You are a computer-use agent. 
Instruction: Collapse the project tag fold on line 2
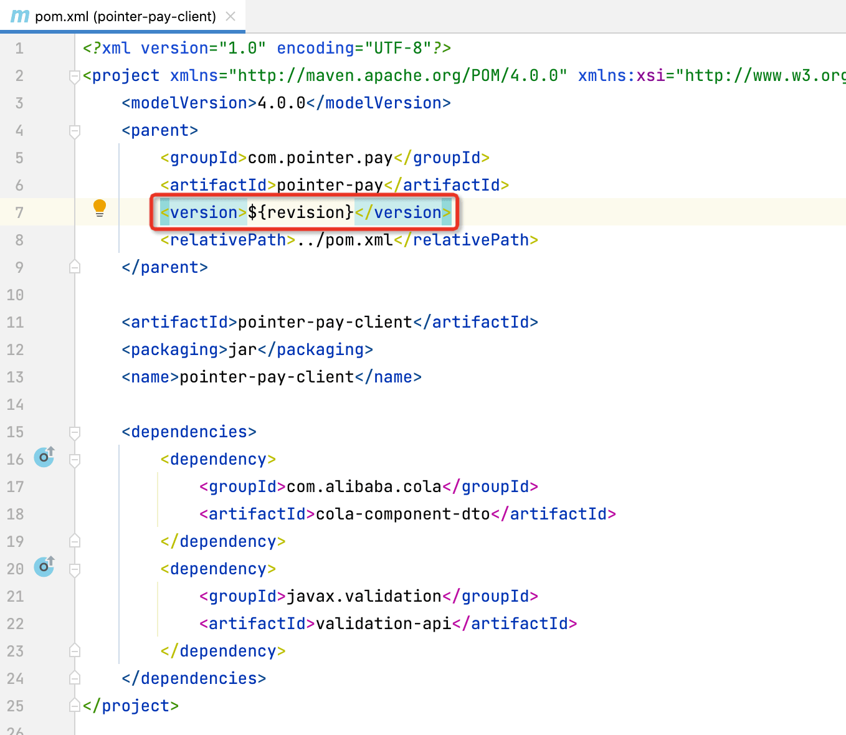75,77
